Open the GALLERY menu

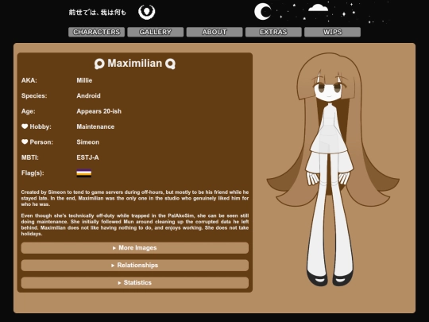coord(156,32)
